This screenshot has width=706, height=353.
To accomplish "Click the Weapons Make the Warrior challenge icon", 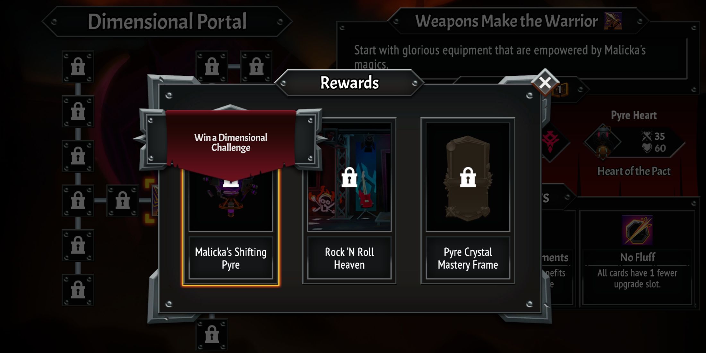I will coord(613,21).
